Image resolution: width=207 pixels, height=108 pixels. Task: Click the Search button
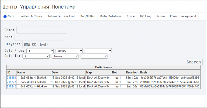194,62
